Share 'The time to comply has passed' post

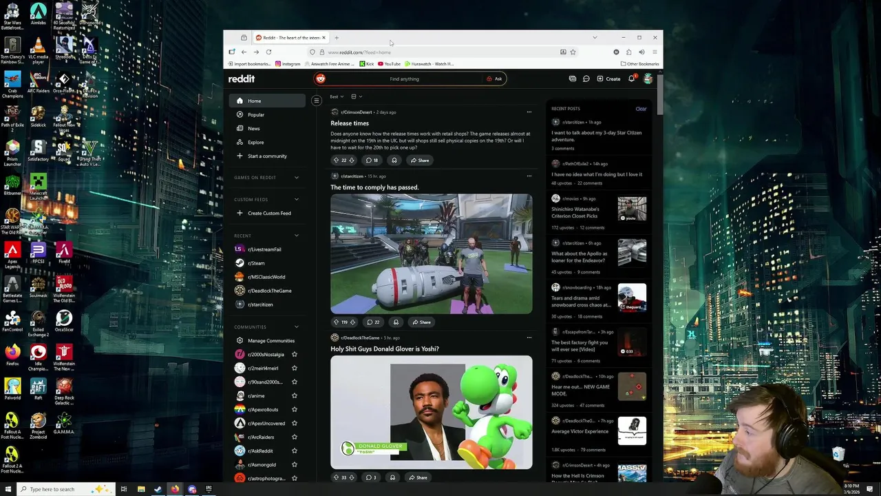[421, 322]
